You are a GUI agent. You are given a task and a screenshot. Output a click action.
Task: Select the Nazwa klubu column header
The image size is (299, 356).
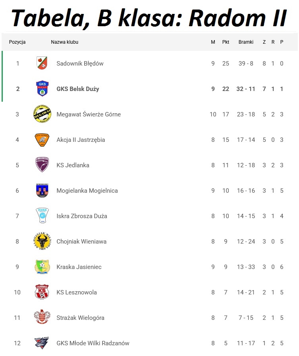point(65,42)
